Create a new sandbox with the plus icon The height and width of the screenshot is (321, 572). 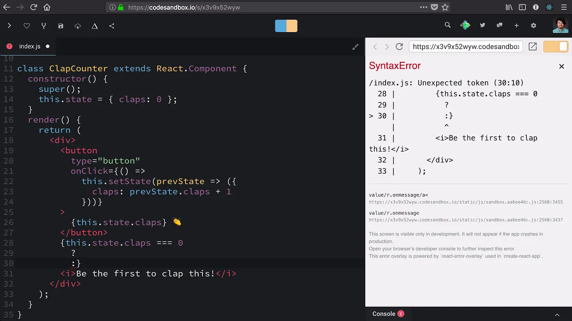(517, 25)
